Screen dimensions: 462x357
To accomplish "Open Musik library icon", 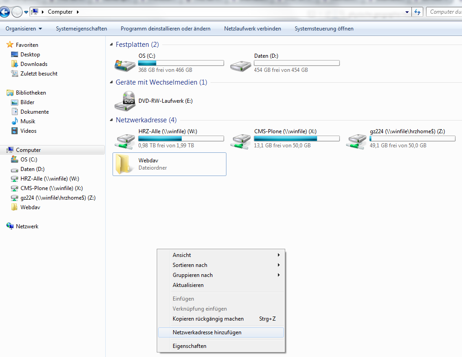I will click(15, 121).
